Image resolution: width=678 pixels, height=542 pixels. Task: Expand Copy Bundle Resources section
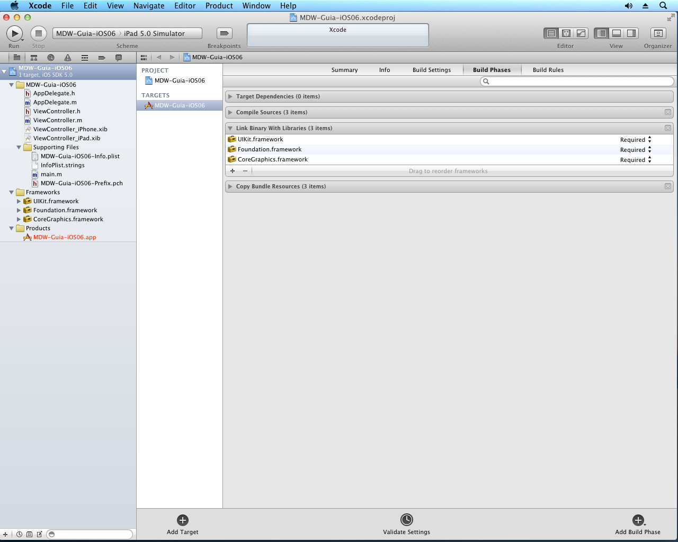(230, 186)
